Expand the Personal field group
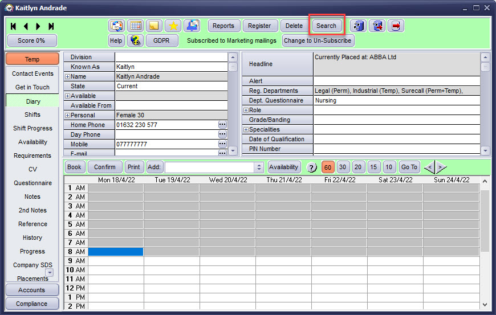Screen dimensions: 496x315 pos(67,115)
